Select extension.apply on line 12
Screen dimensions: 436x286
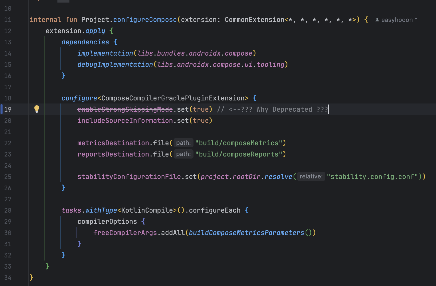(75, 31)
